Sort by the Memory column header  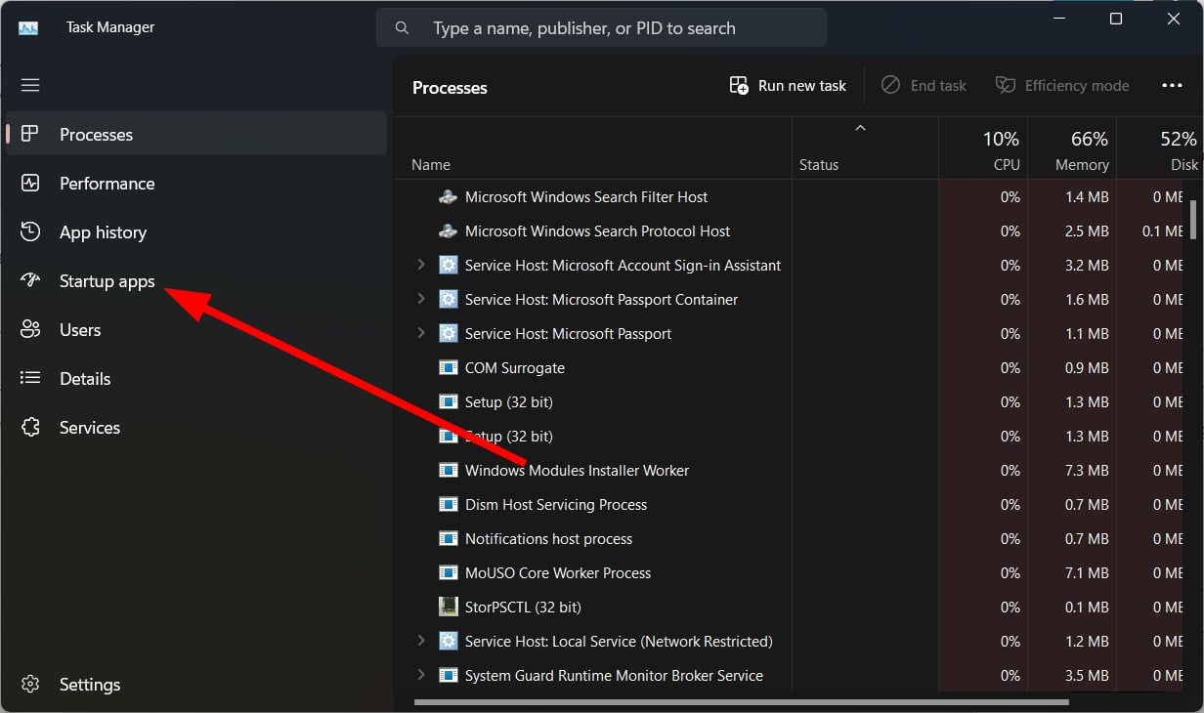point(1072,149)
